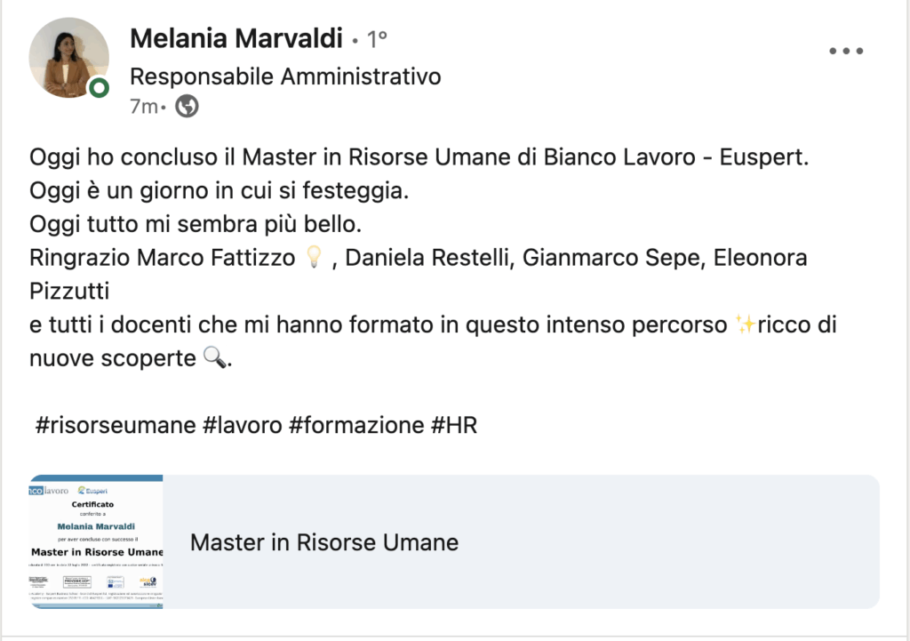Image resolution: width=910 pixels, height=641 pixels.
Task: Open the 'Master in Risorse Umane' card title
Action: click(324, 541)
